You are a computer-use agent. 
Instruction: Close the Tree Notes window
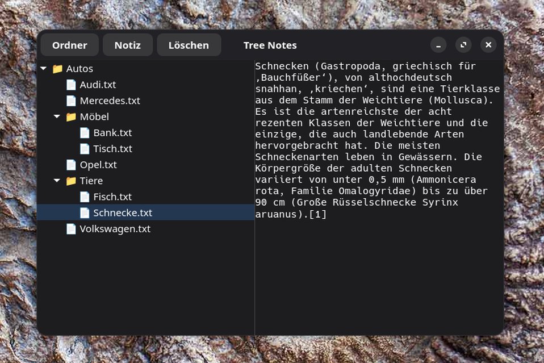coord(488,45)
